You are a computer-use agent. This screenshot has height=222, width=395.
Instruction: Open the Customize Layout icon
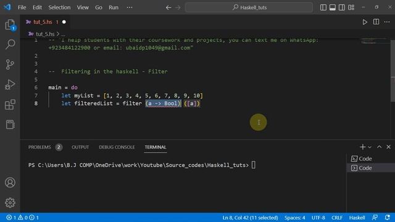click(x=351, y=7)
